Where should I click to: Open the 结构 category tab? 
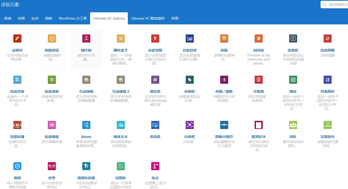48,18
